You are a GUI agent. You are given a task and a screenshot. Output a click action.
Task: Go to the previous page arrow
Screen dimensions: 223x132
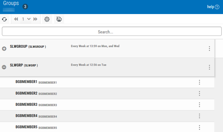(x=16, y=19)
